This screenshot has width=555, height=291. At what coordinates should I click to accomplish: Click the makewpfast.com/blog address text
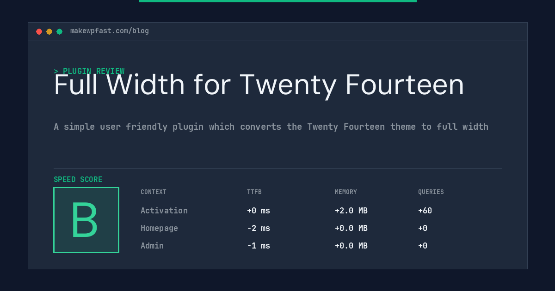[110, 31]
